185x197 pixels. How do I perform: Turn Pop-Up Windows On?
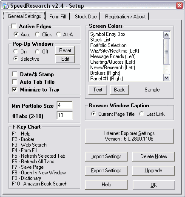(x=16, y=51)
